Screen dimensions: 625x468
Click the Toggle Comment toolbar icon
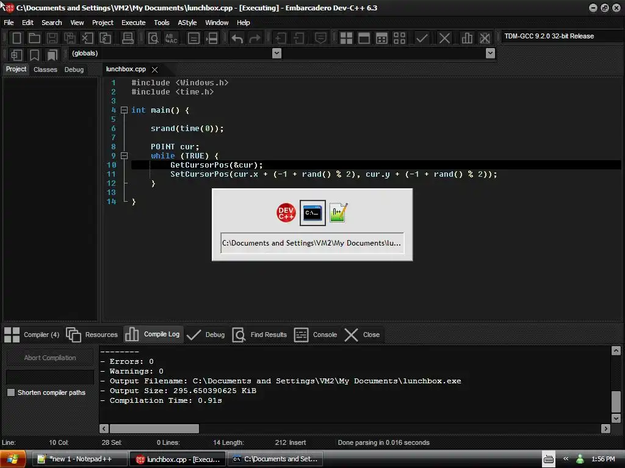click(x=320, y=38)
